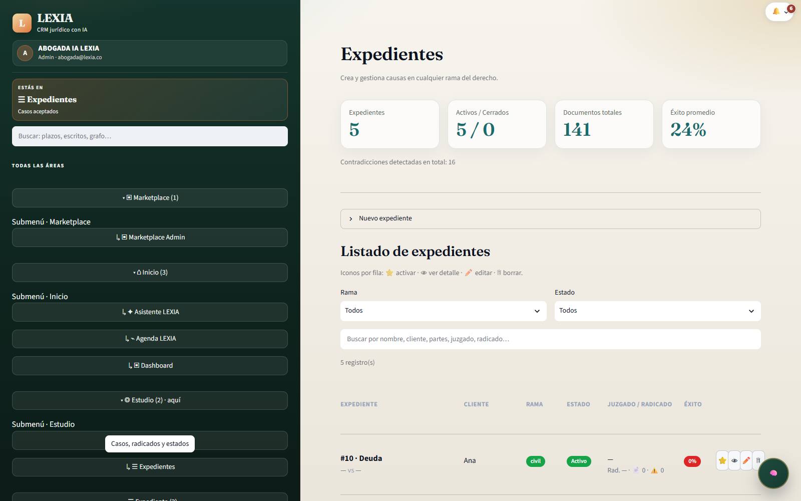Image resolution: width=801 pixels, height=501 pixels.
Task: Activate expediente #10 Deuda with the star
Action: [x=722, y=460]
